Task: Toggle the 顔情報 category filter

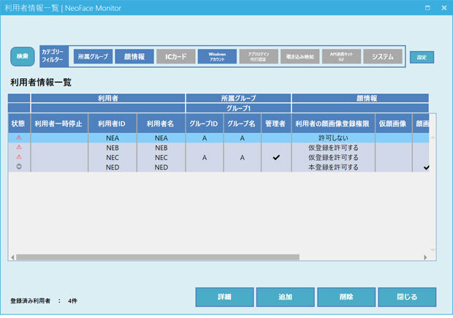Action: (134, 56)
